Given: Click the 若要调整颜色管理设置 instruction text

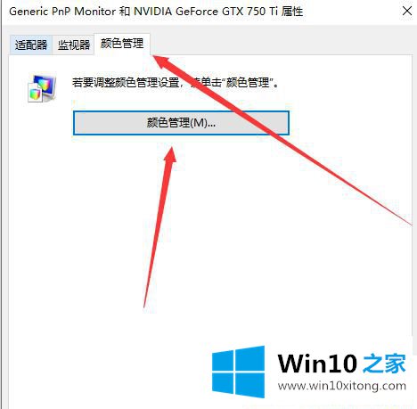Looking at the screenshot, I should coord(126,82).
